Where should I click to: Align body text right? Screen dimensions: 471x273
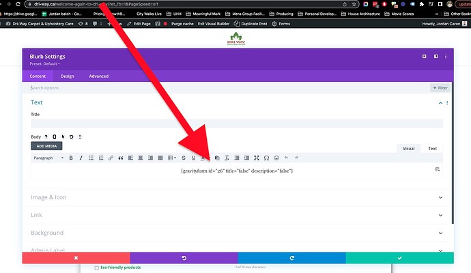150,158
